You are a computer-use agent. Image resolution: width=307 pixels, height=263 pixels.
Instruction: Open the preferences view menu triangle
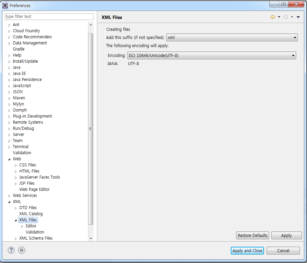tap(298, 17)
